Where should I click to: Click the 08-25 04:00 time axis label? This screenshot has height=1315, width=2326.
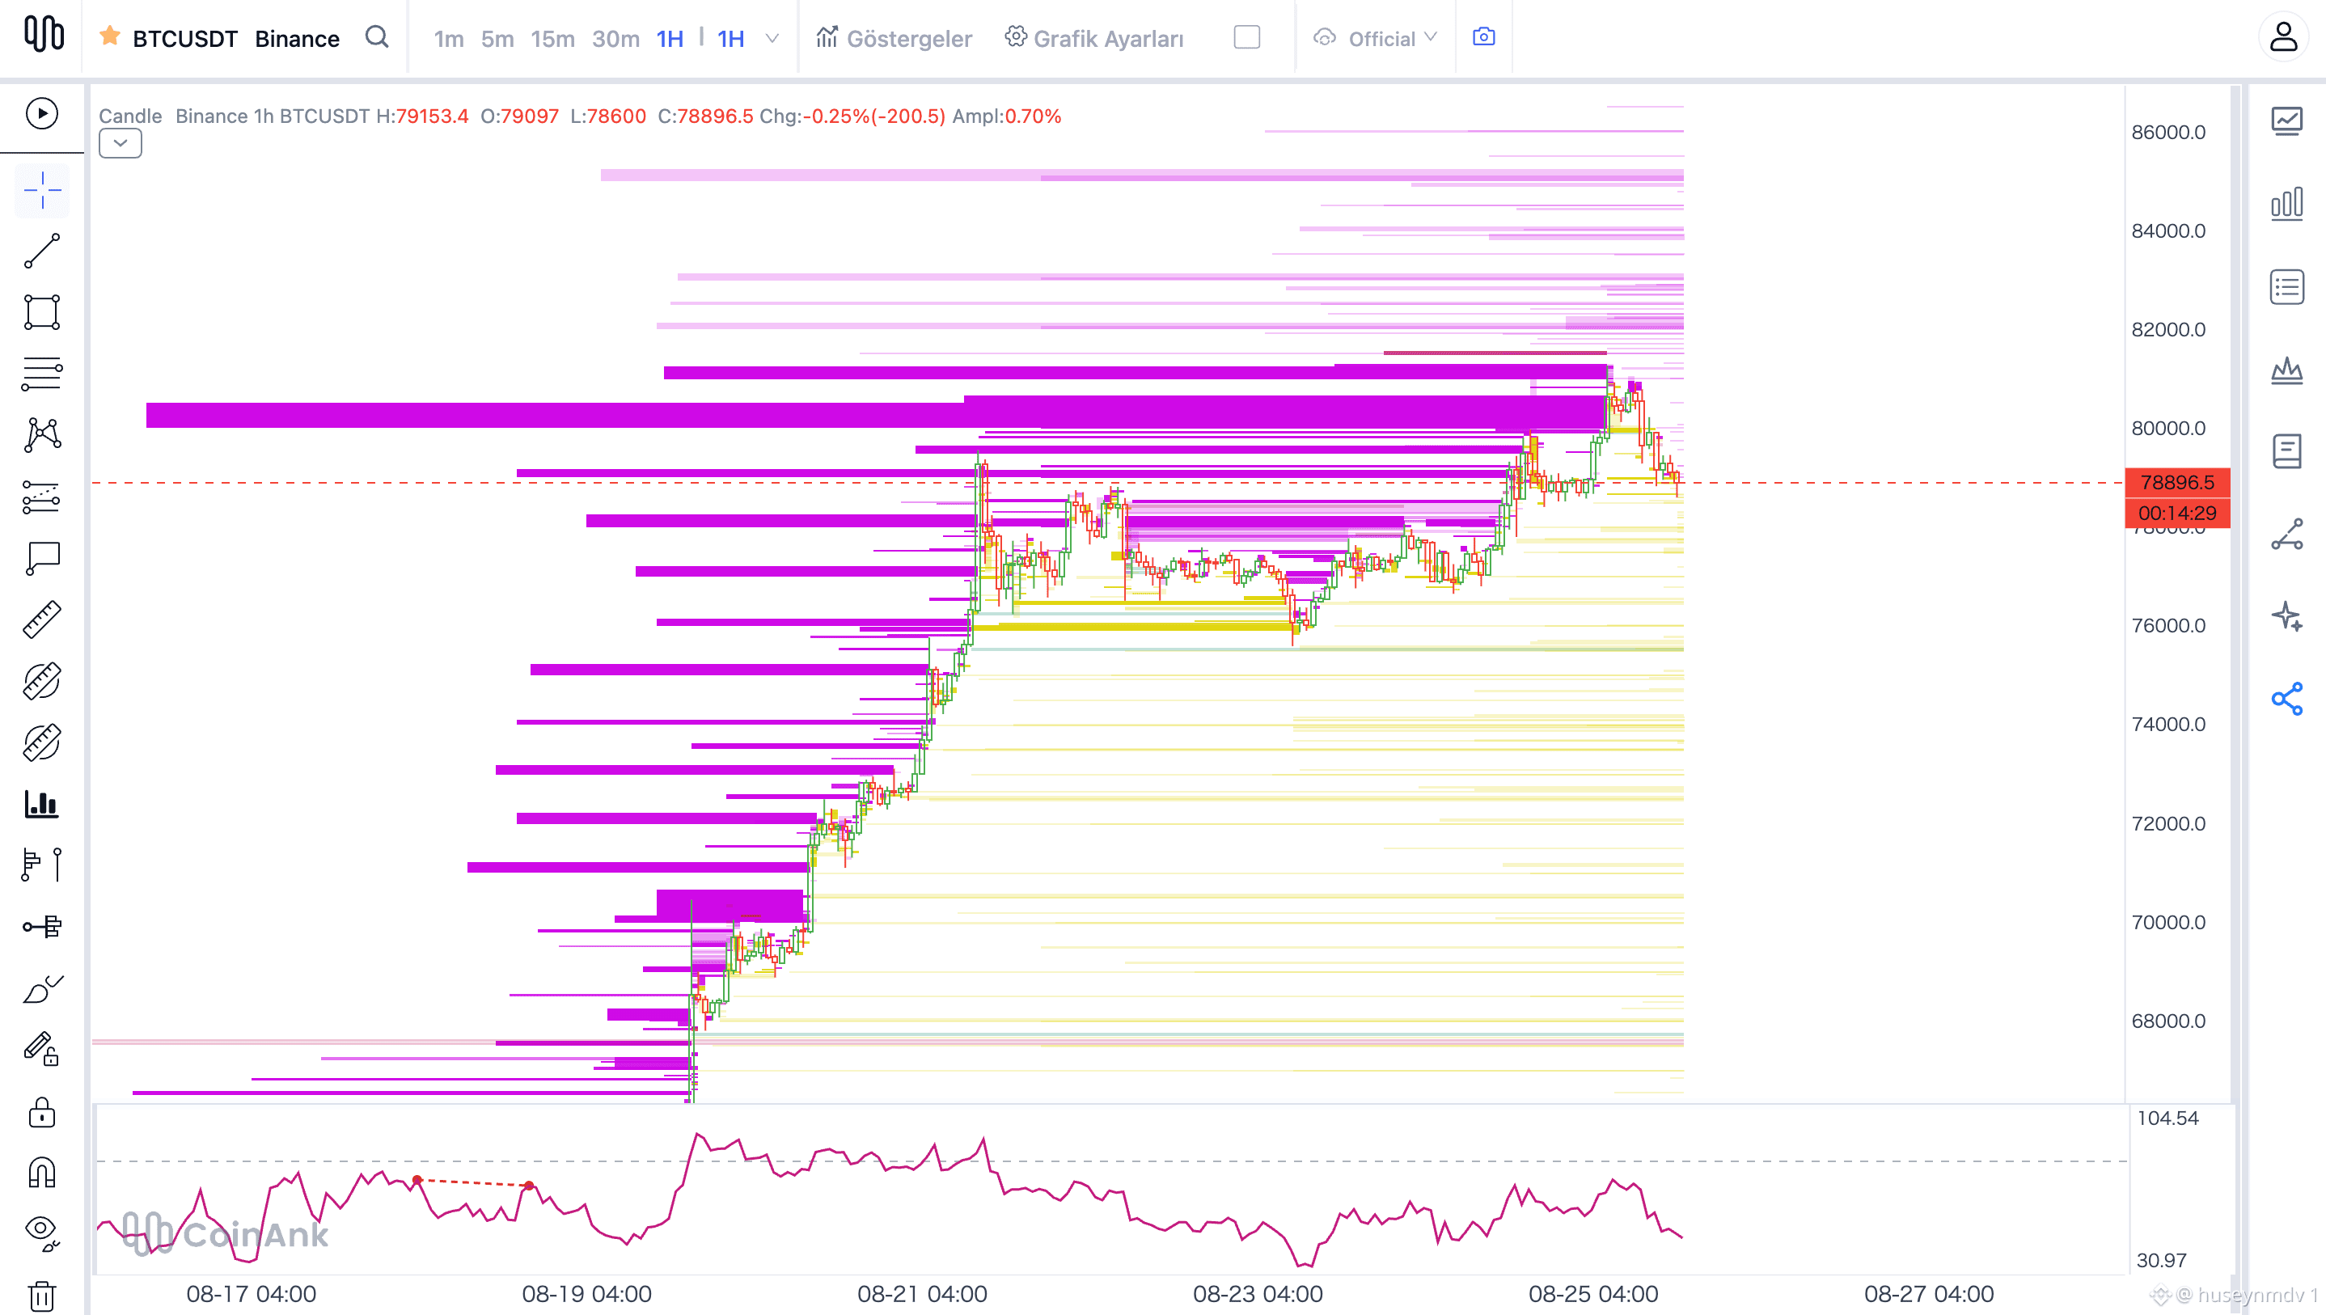[1592, 1294]
